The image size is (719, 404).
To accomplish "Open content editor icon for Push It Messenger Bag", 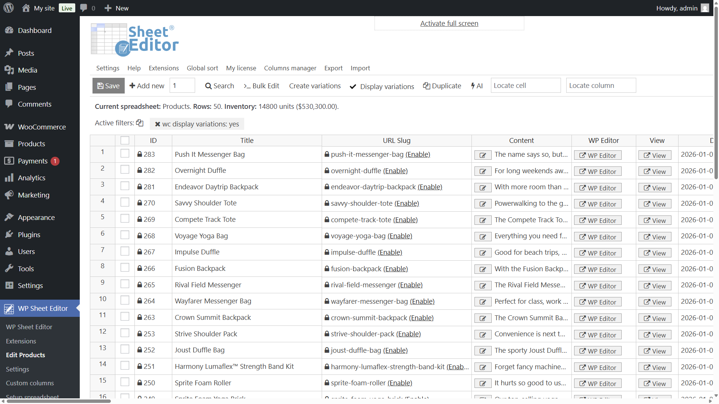I will pos(483,155).
